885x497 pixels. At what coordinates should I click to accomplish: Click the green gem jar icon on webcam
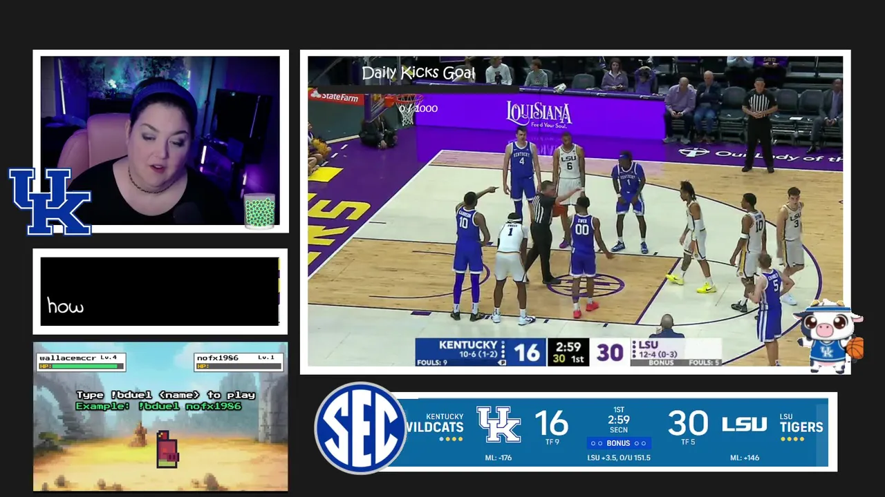260,211
